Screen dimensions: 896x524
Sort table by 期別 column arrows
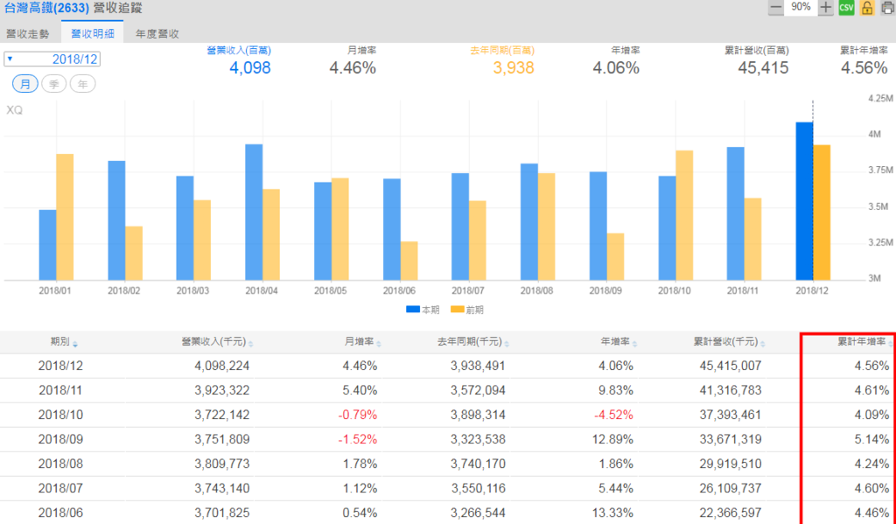[75, 344]
